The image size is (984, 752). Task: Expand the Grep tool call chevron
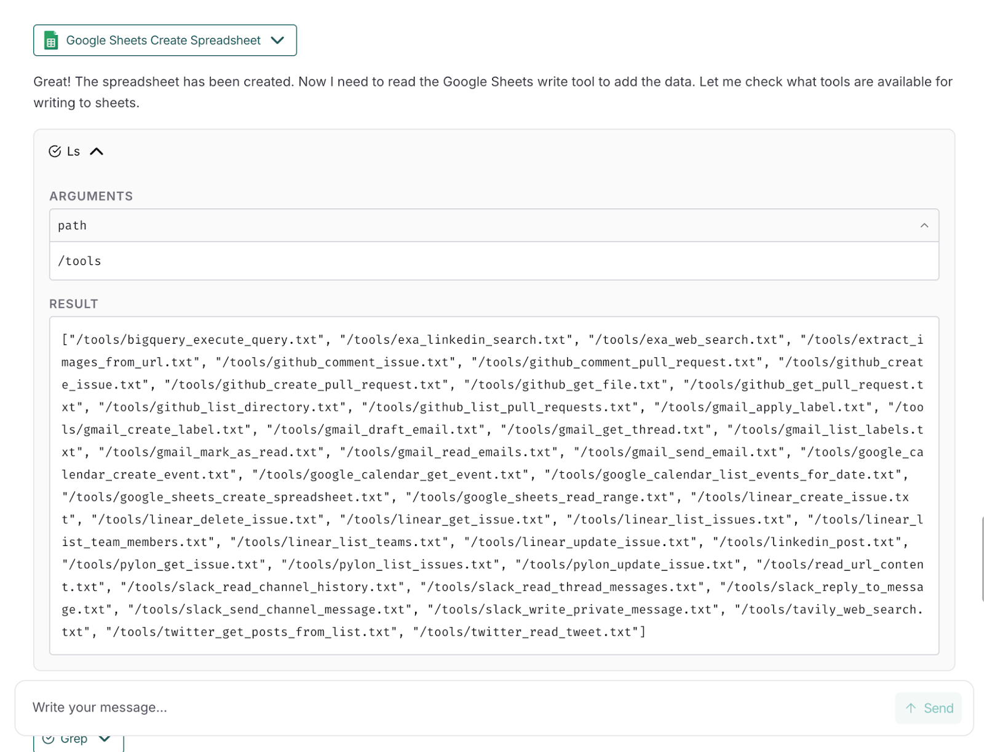point(105,739)
